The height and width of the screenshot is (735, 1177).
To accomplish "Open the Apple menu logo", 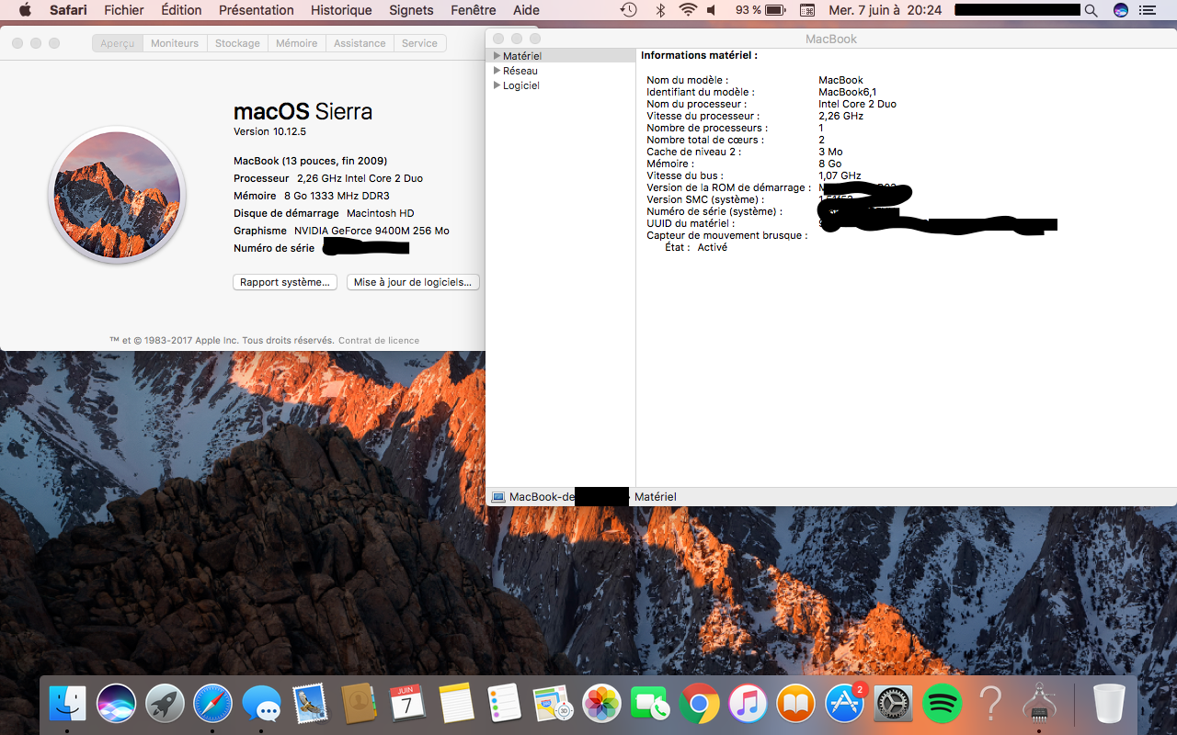I will tap(25, 10).
